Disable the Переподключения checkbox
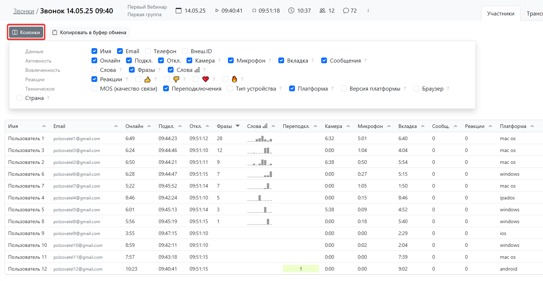The width and height of the screenshot is (543, 281). pos(166,89)
